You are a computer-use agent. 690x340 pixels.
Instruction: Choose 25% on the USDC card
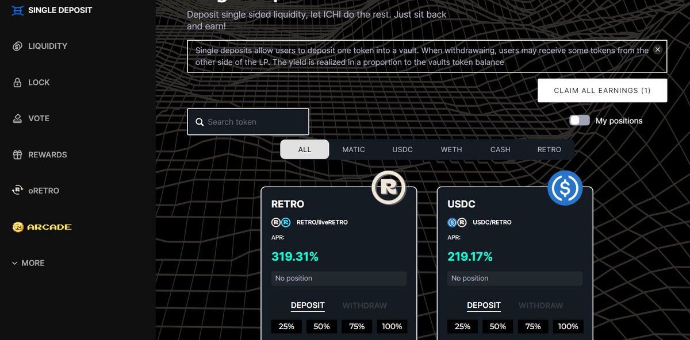pos(462,326)
